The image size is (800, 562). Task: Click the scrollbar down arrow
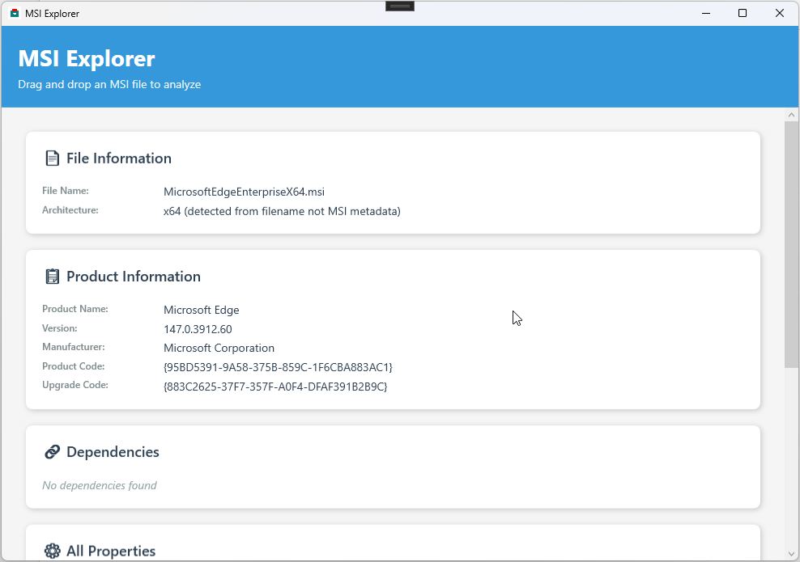click(791, 553)
